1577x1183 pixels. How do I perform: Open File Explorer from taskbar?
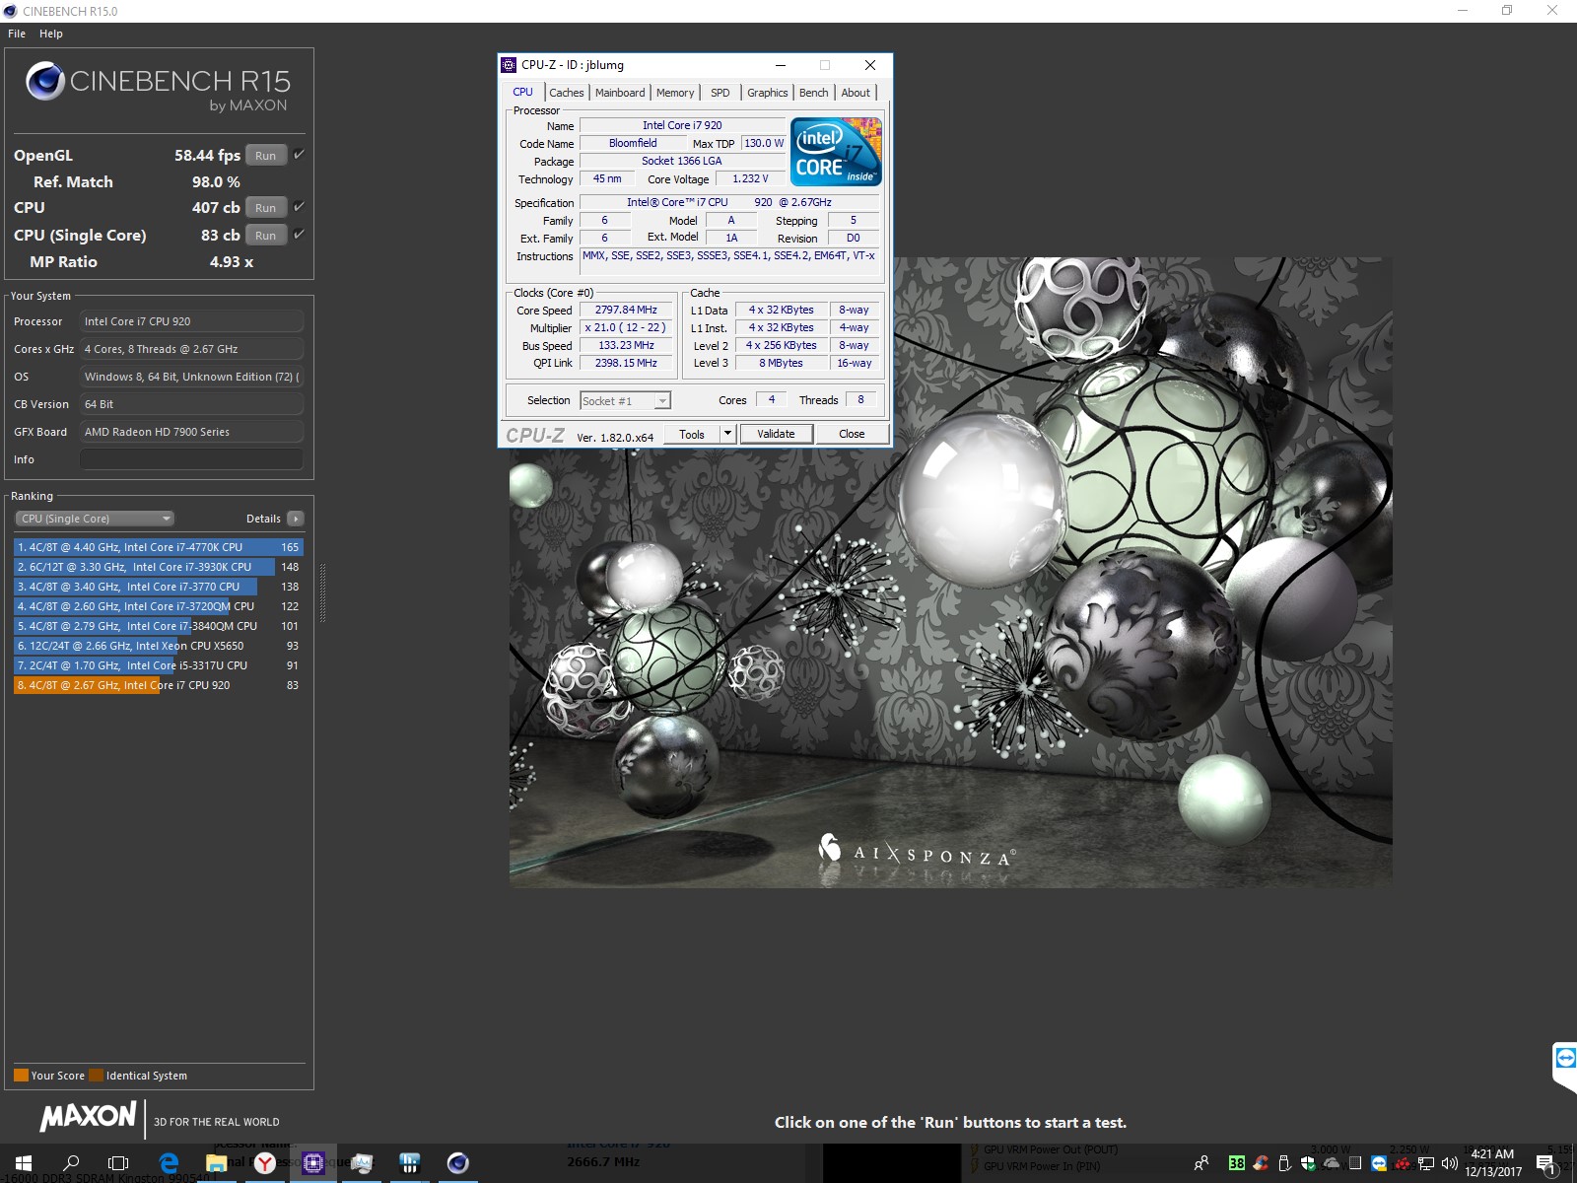(216, 1163)
